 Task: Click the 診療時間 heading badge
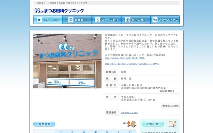click(44, 124)
